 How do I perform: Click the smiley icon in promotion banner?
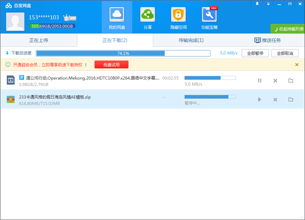point(8,65)
